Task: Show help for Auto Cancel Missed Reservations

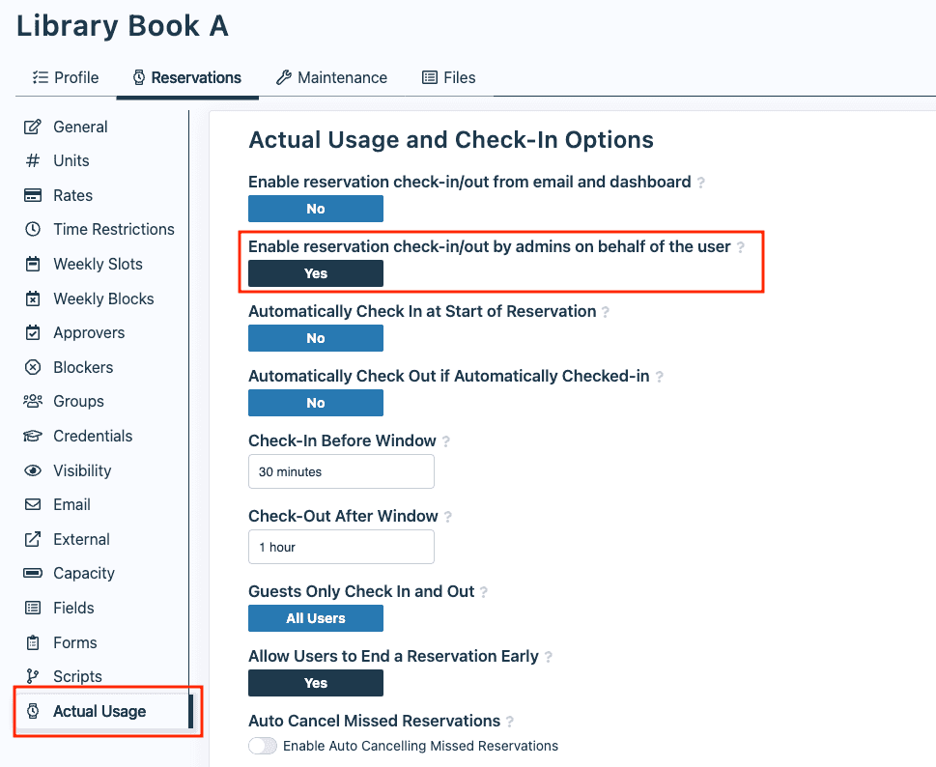Action: 511,721
